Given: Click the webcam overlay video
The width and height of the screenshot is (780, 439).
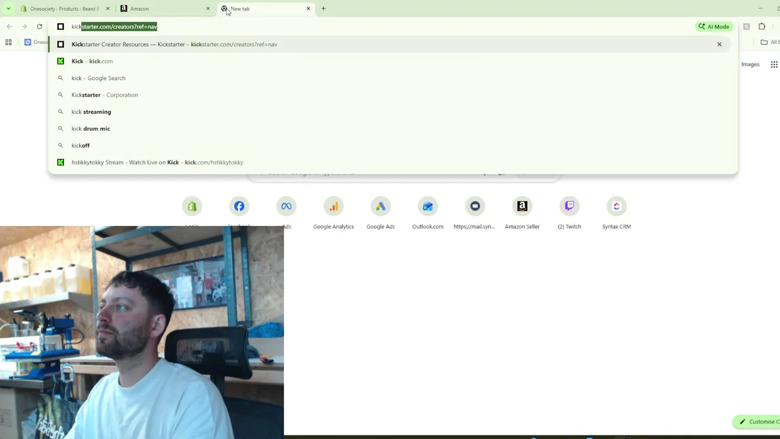Looking at the screenshot, I should [x=142, y=332].
